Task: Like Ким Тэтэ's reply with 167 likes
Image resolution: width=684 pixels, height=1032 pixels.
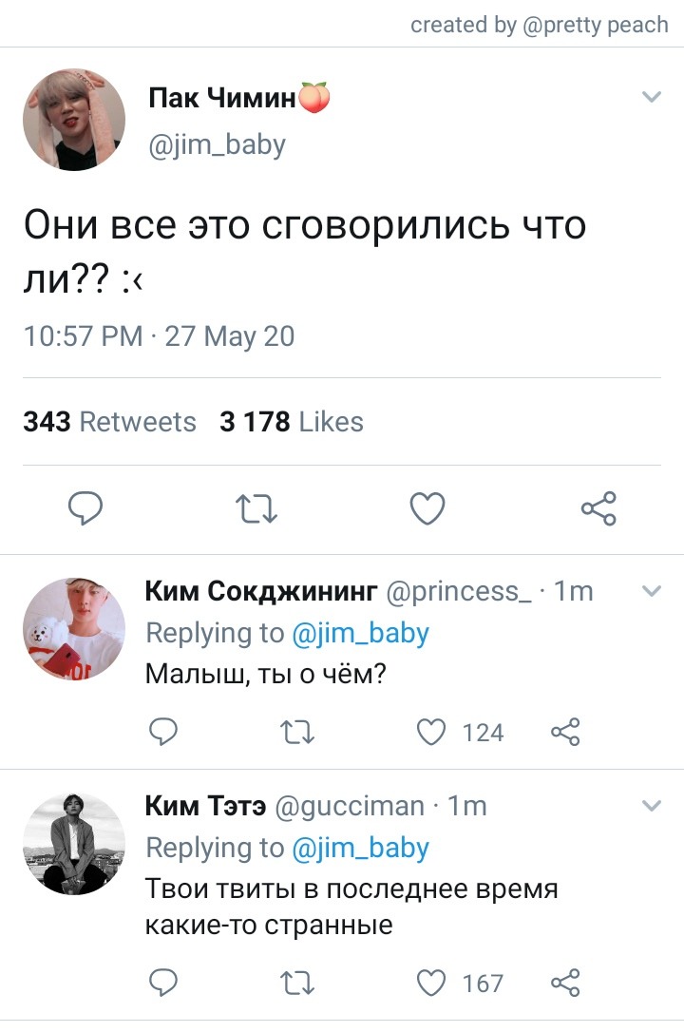Action: [x=431, y=984]
